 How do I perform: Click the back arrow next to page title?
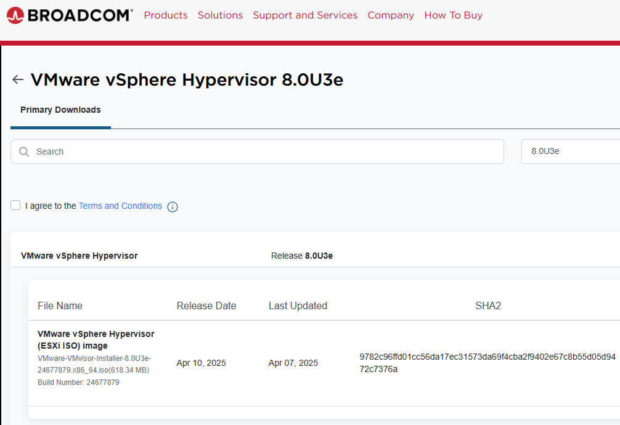pos(17,79)
